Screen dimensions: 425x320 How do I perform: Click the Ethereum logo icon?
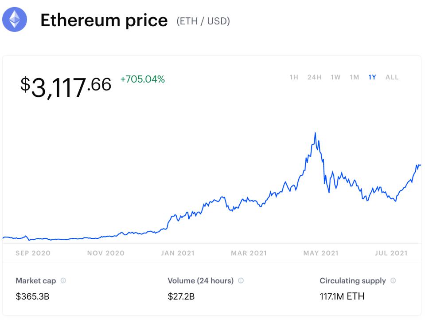[15, 20]
